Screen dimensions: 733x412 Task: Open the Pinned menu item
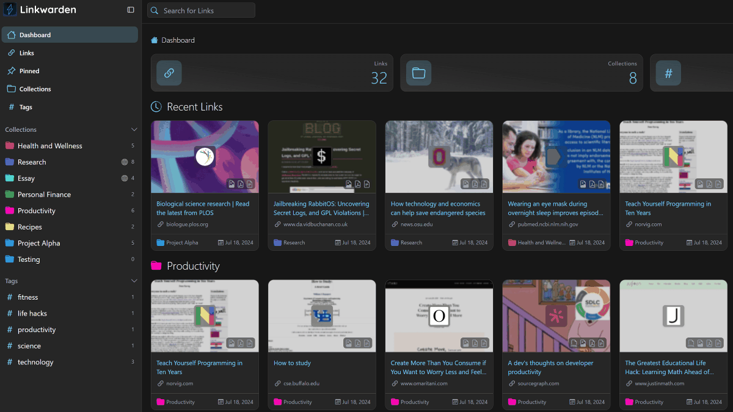pyautogui.click(x=29, y=71)
